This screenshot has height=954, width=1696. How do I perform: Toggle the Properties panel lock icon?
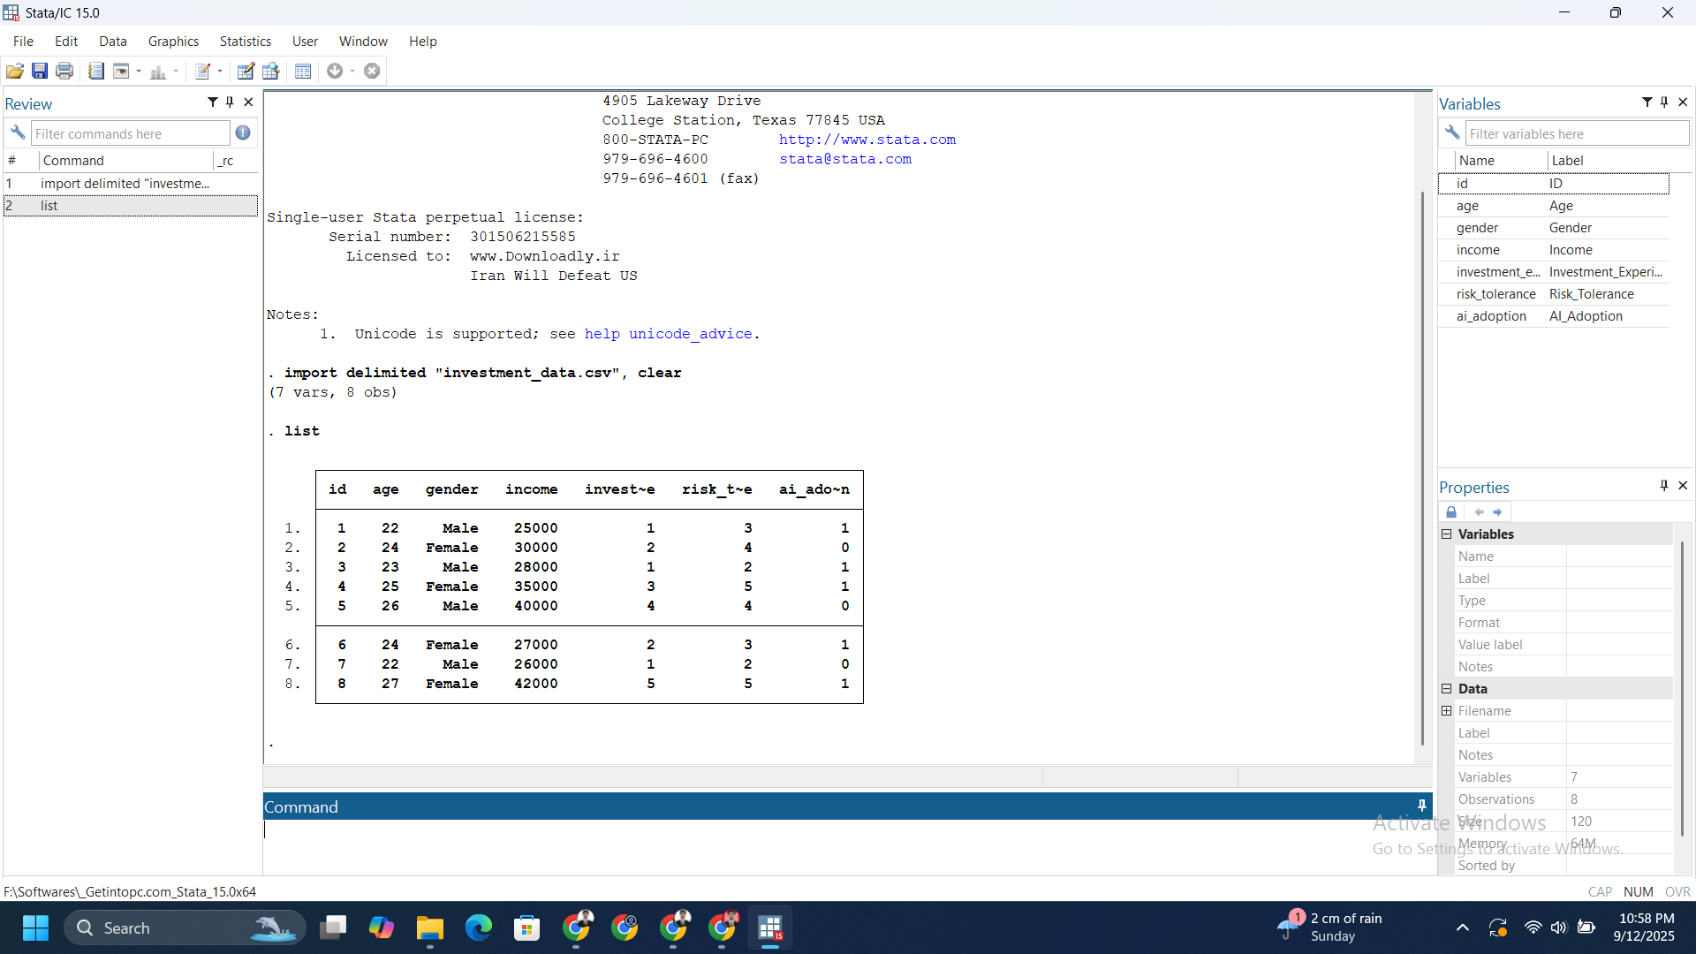tap(1451, 512)
